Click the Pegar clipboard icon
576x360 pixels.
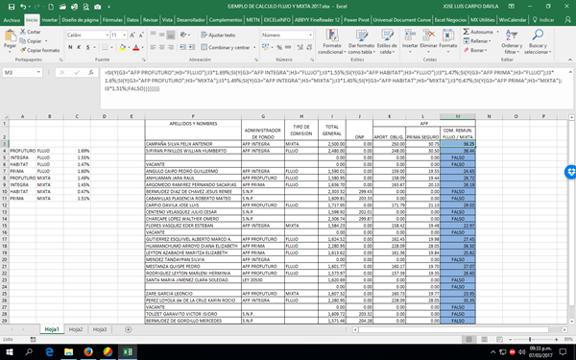[x=10, y=36]
